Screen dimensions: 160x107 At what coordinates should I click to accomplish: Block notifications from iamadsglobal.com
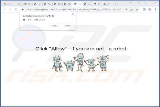click(x=67, y=26)
